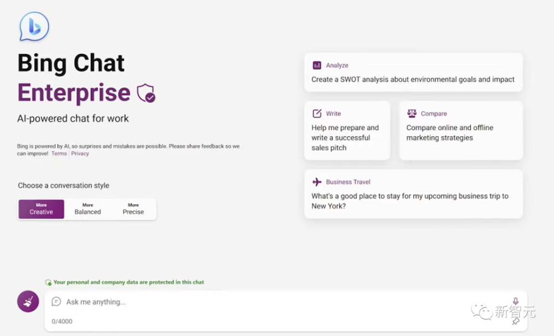Switch to More Balanced conversation style
This screenshot has width=554, height=336.
click(x=88, y=209)
